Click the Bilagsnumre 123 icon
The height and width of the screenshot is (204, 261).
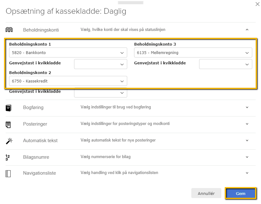[9, 157]
